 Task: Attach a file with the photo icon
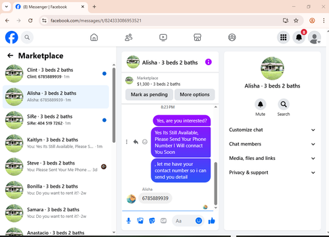click(x=140, y=221)
